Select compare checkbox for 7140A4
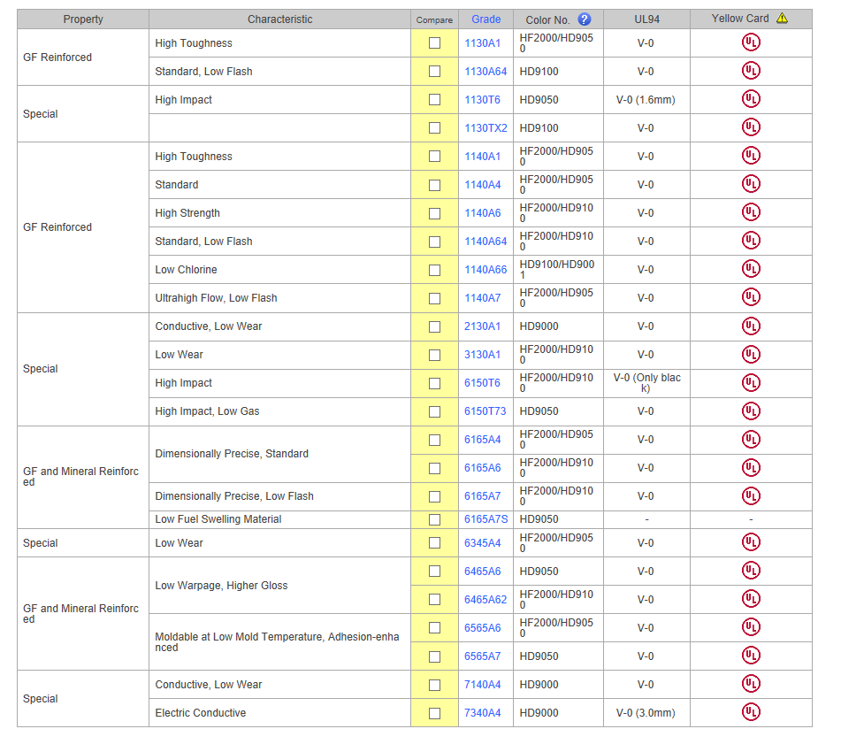 coord(434,686)
